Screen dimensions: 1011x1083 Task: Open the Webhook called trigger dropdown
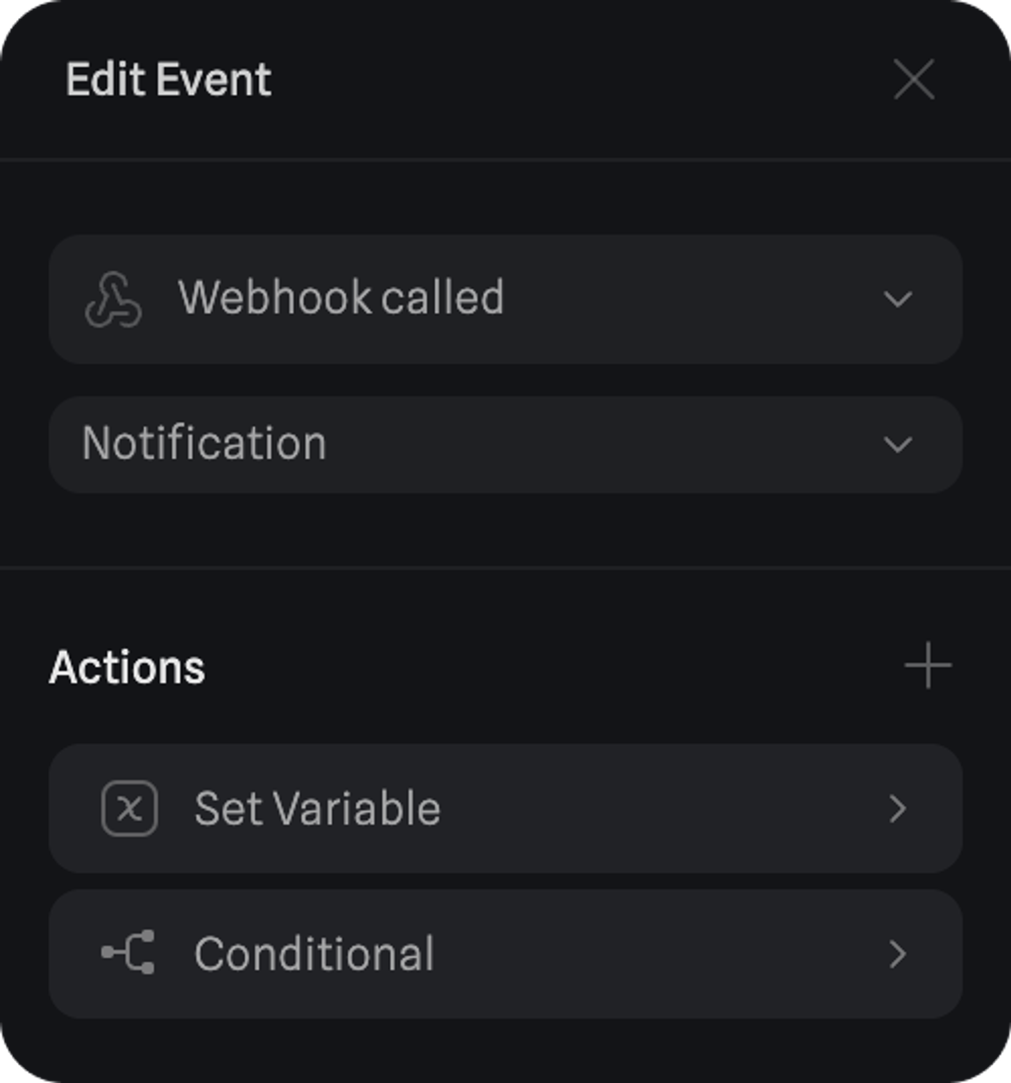point(505,299)
